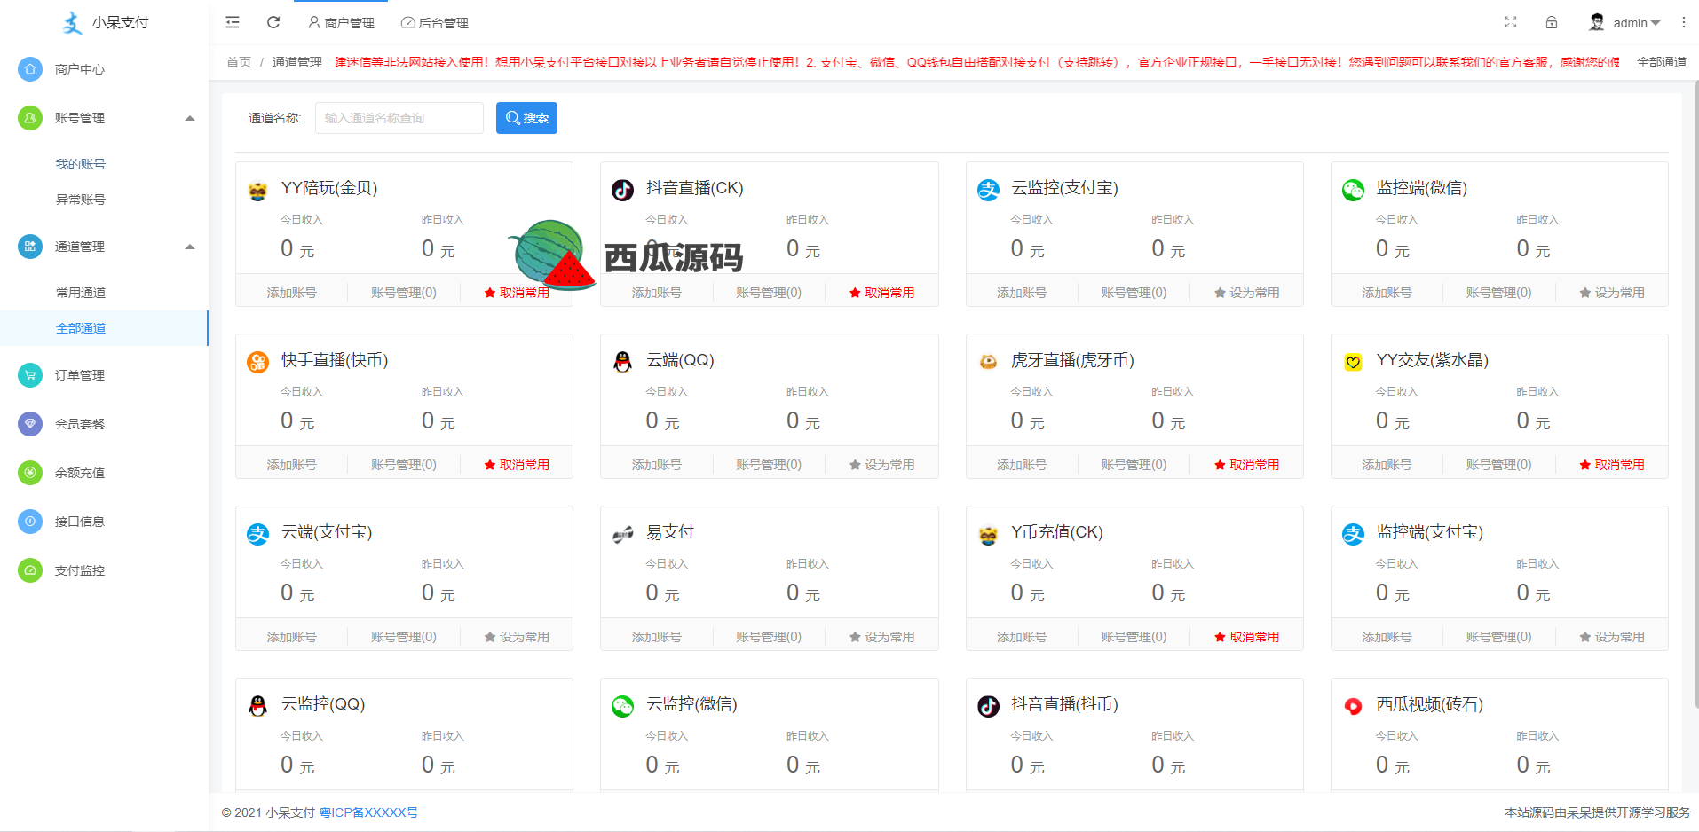Click 添加账号 on 云端(支付宝) card
The image size is (1699, 832).
tap(291, 637)
